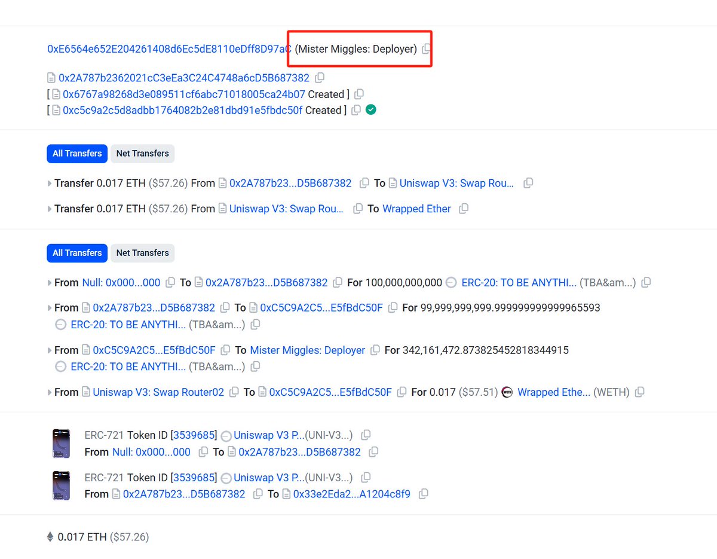The width and height of the screenshot is (717, 559).
Task: Open the Wrapped Ether link in ETH transfers
Action: [x=416, y=209]
